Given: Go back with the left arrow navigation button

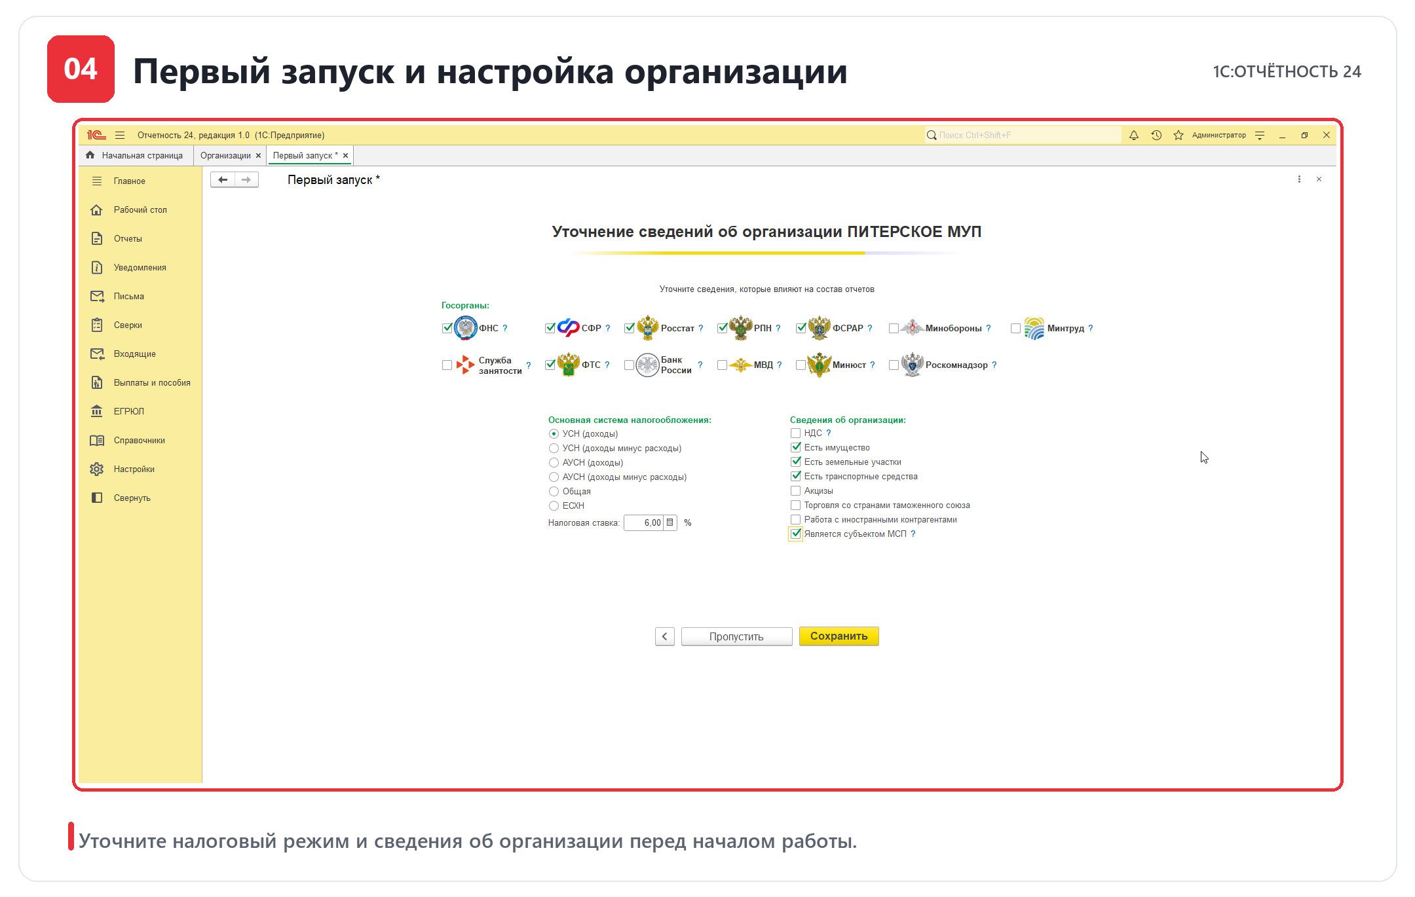Looking at the screenshot, I should point(223,179).
